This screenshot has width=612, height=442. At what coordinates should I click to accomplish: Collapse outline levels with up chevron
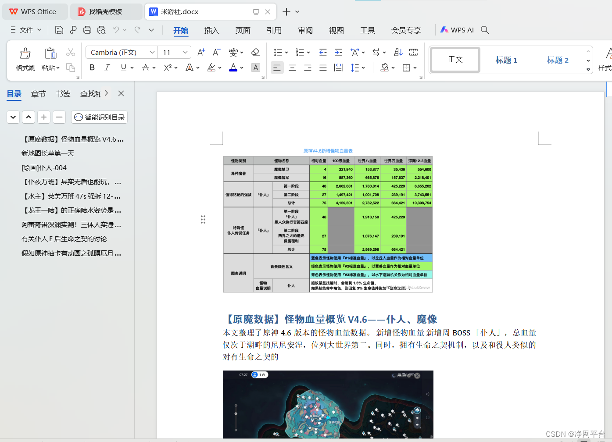(29, 117)
